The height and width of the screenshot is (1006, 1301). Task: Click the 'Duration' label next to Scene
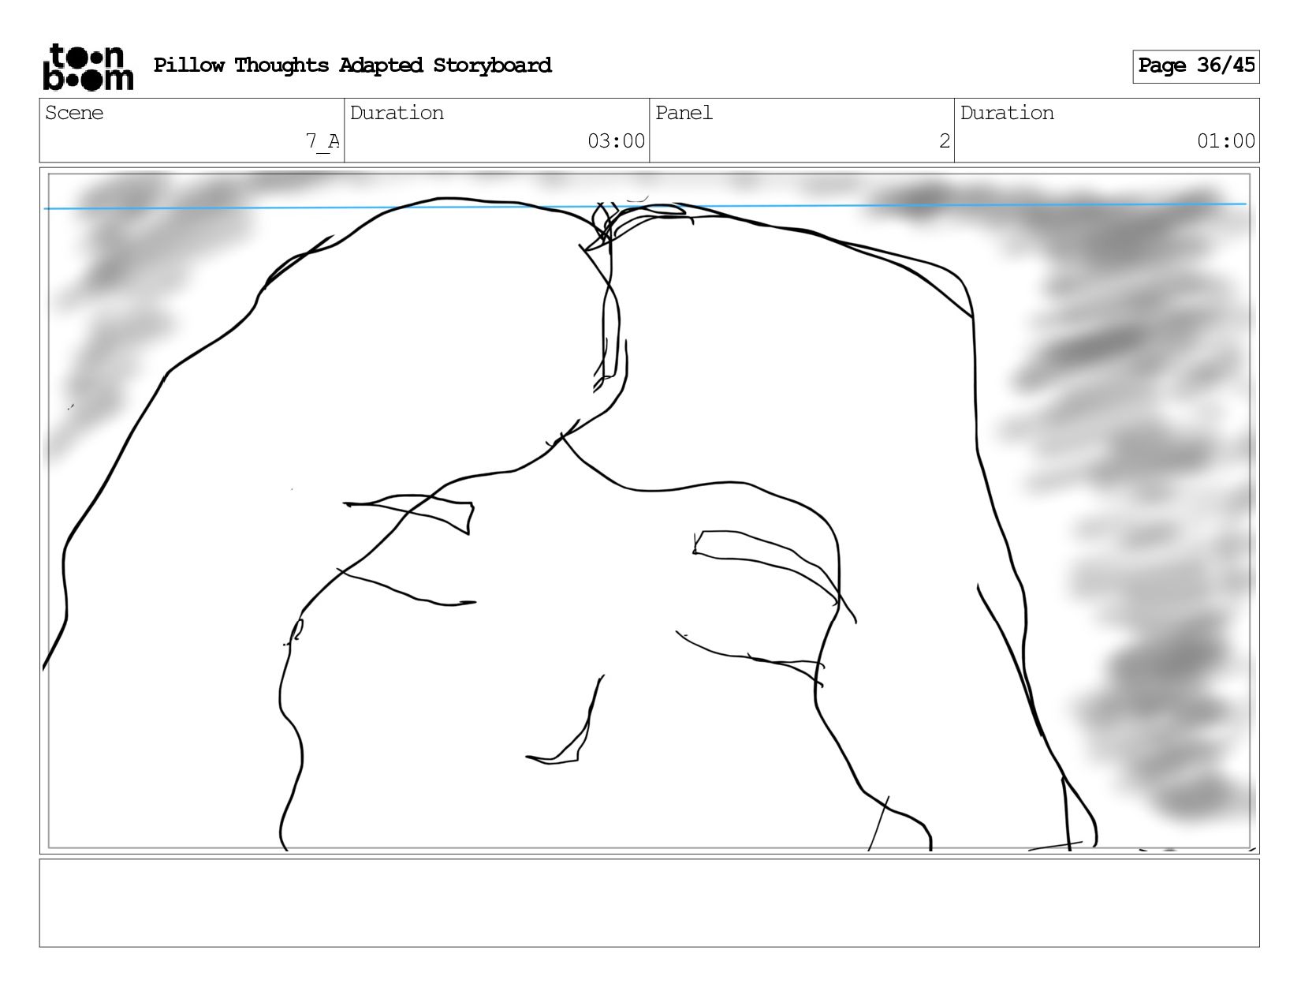(397, 113)
